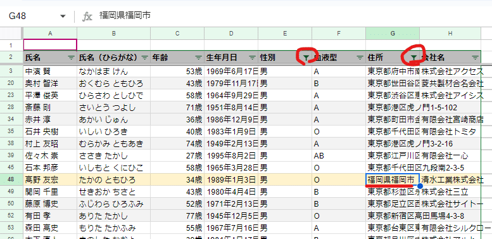Open the filter menu for 血液型 column
This screenshot has width=492, height=239.
point(360,58)
